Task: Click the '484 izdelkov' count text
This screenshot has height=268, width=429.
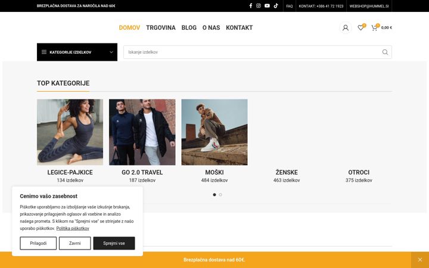Action: [214, 180]
